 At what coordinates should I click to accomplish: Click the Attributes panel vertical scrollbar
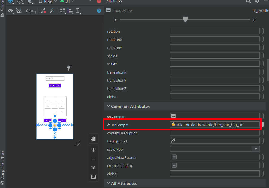point(268,70)
